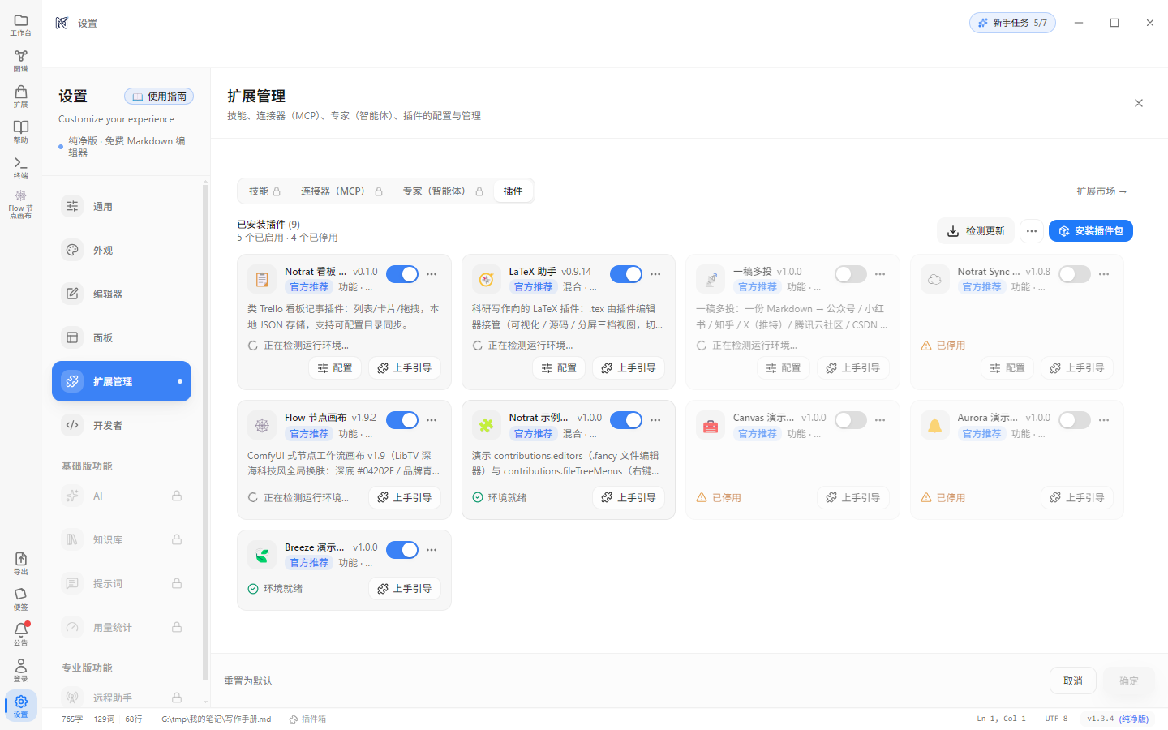Image resolution: width=1168 pixels, height=730 pixels.
Task: Switch to the 专家 (智能体) tab
Action: click(443, 191)
